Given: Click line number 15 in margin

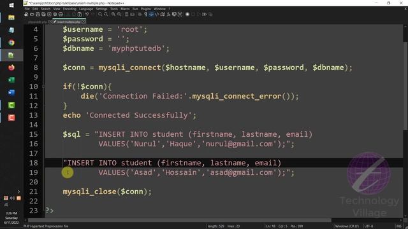Looking at the screenshot, I should point(33,134).
